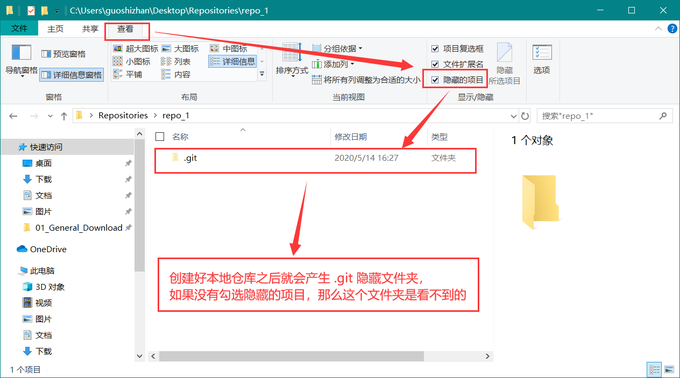Click the Refresh icon beside address bar
Viewport: 680px width, 378px height.
point(526,116)
